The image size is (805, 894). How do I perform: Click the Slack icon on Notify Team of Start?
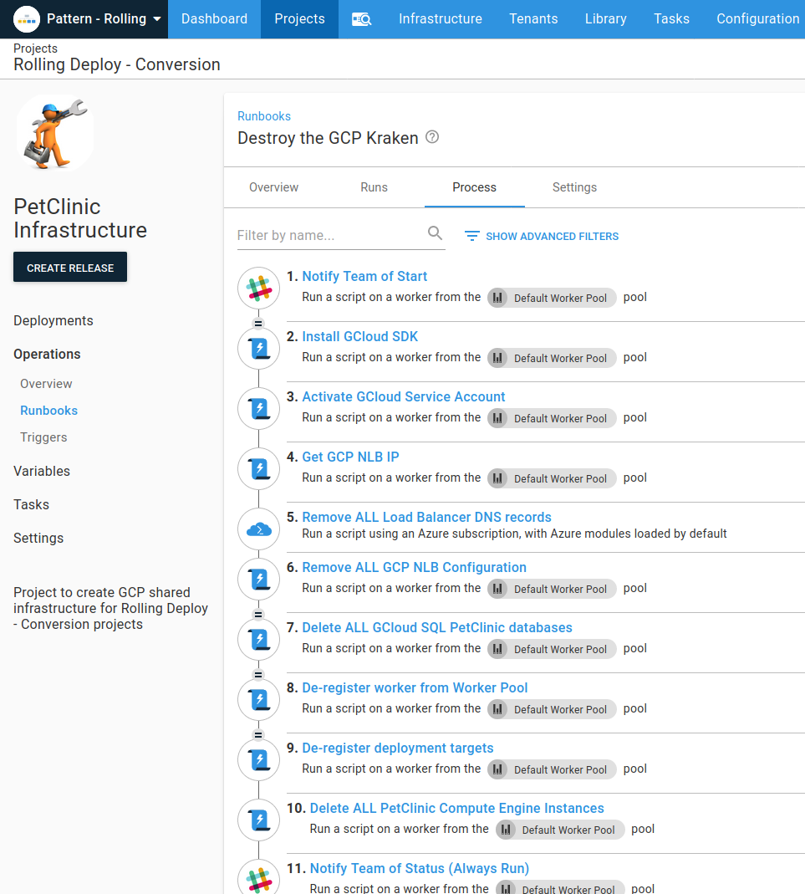pos(258,288)
